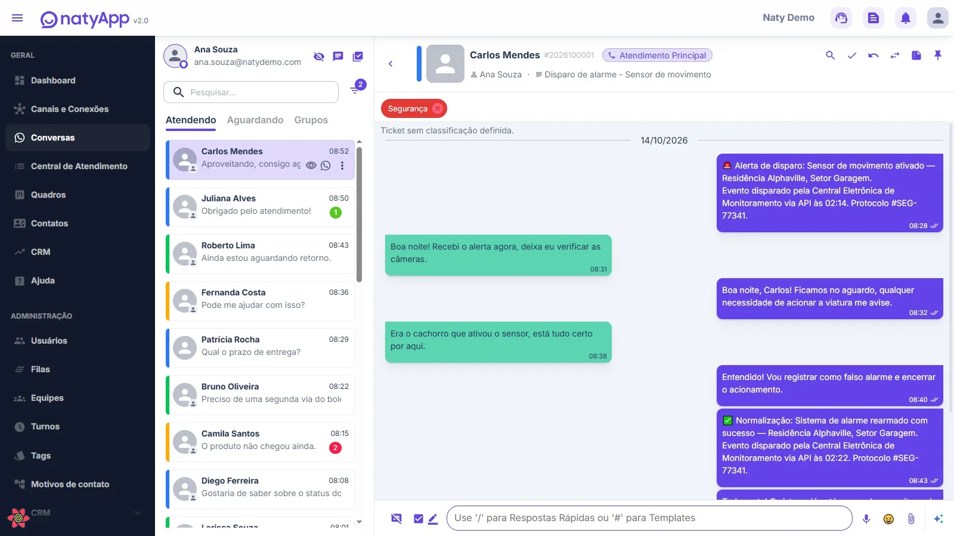The height and width of the screenshot is (536, 954).
Task: Toggle the signature pen icon in composer
Action: [433, 519]
